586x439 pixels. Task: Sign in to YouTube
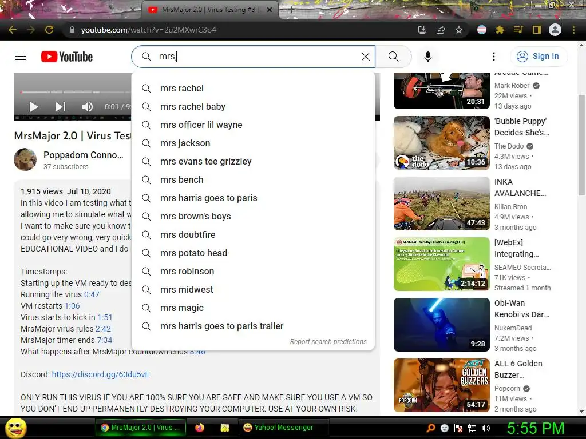tap(538, 57)
